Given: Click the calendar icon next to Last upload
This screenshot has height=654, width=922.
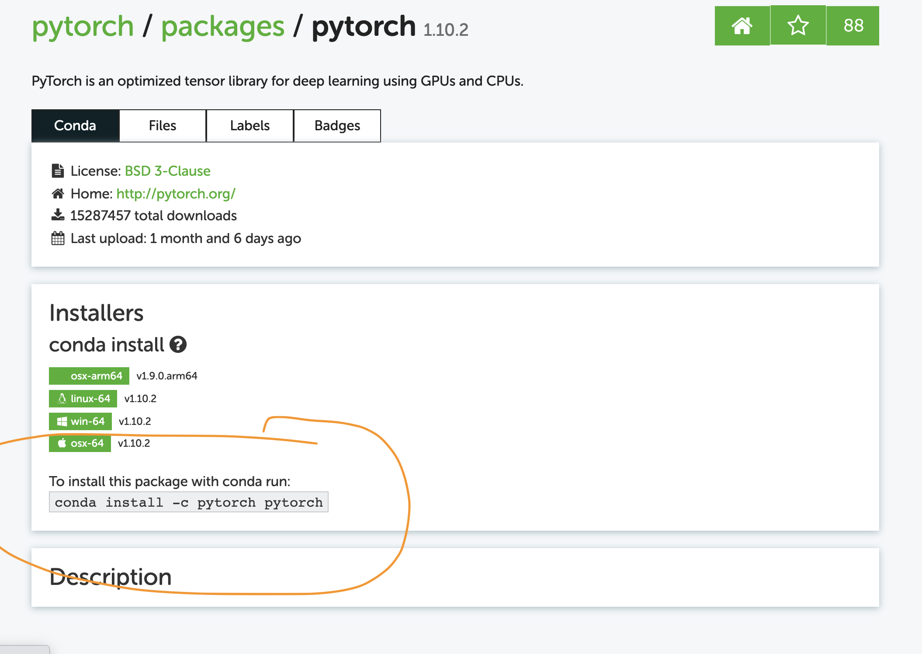Looking at the screenshot, I should (57, 237).
